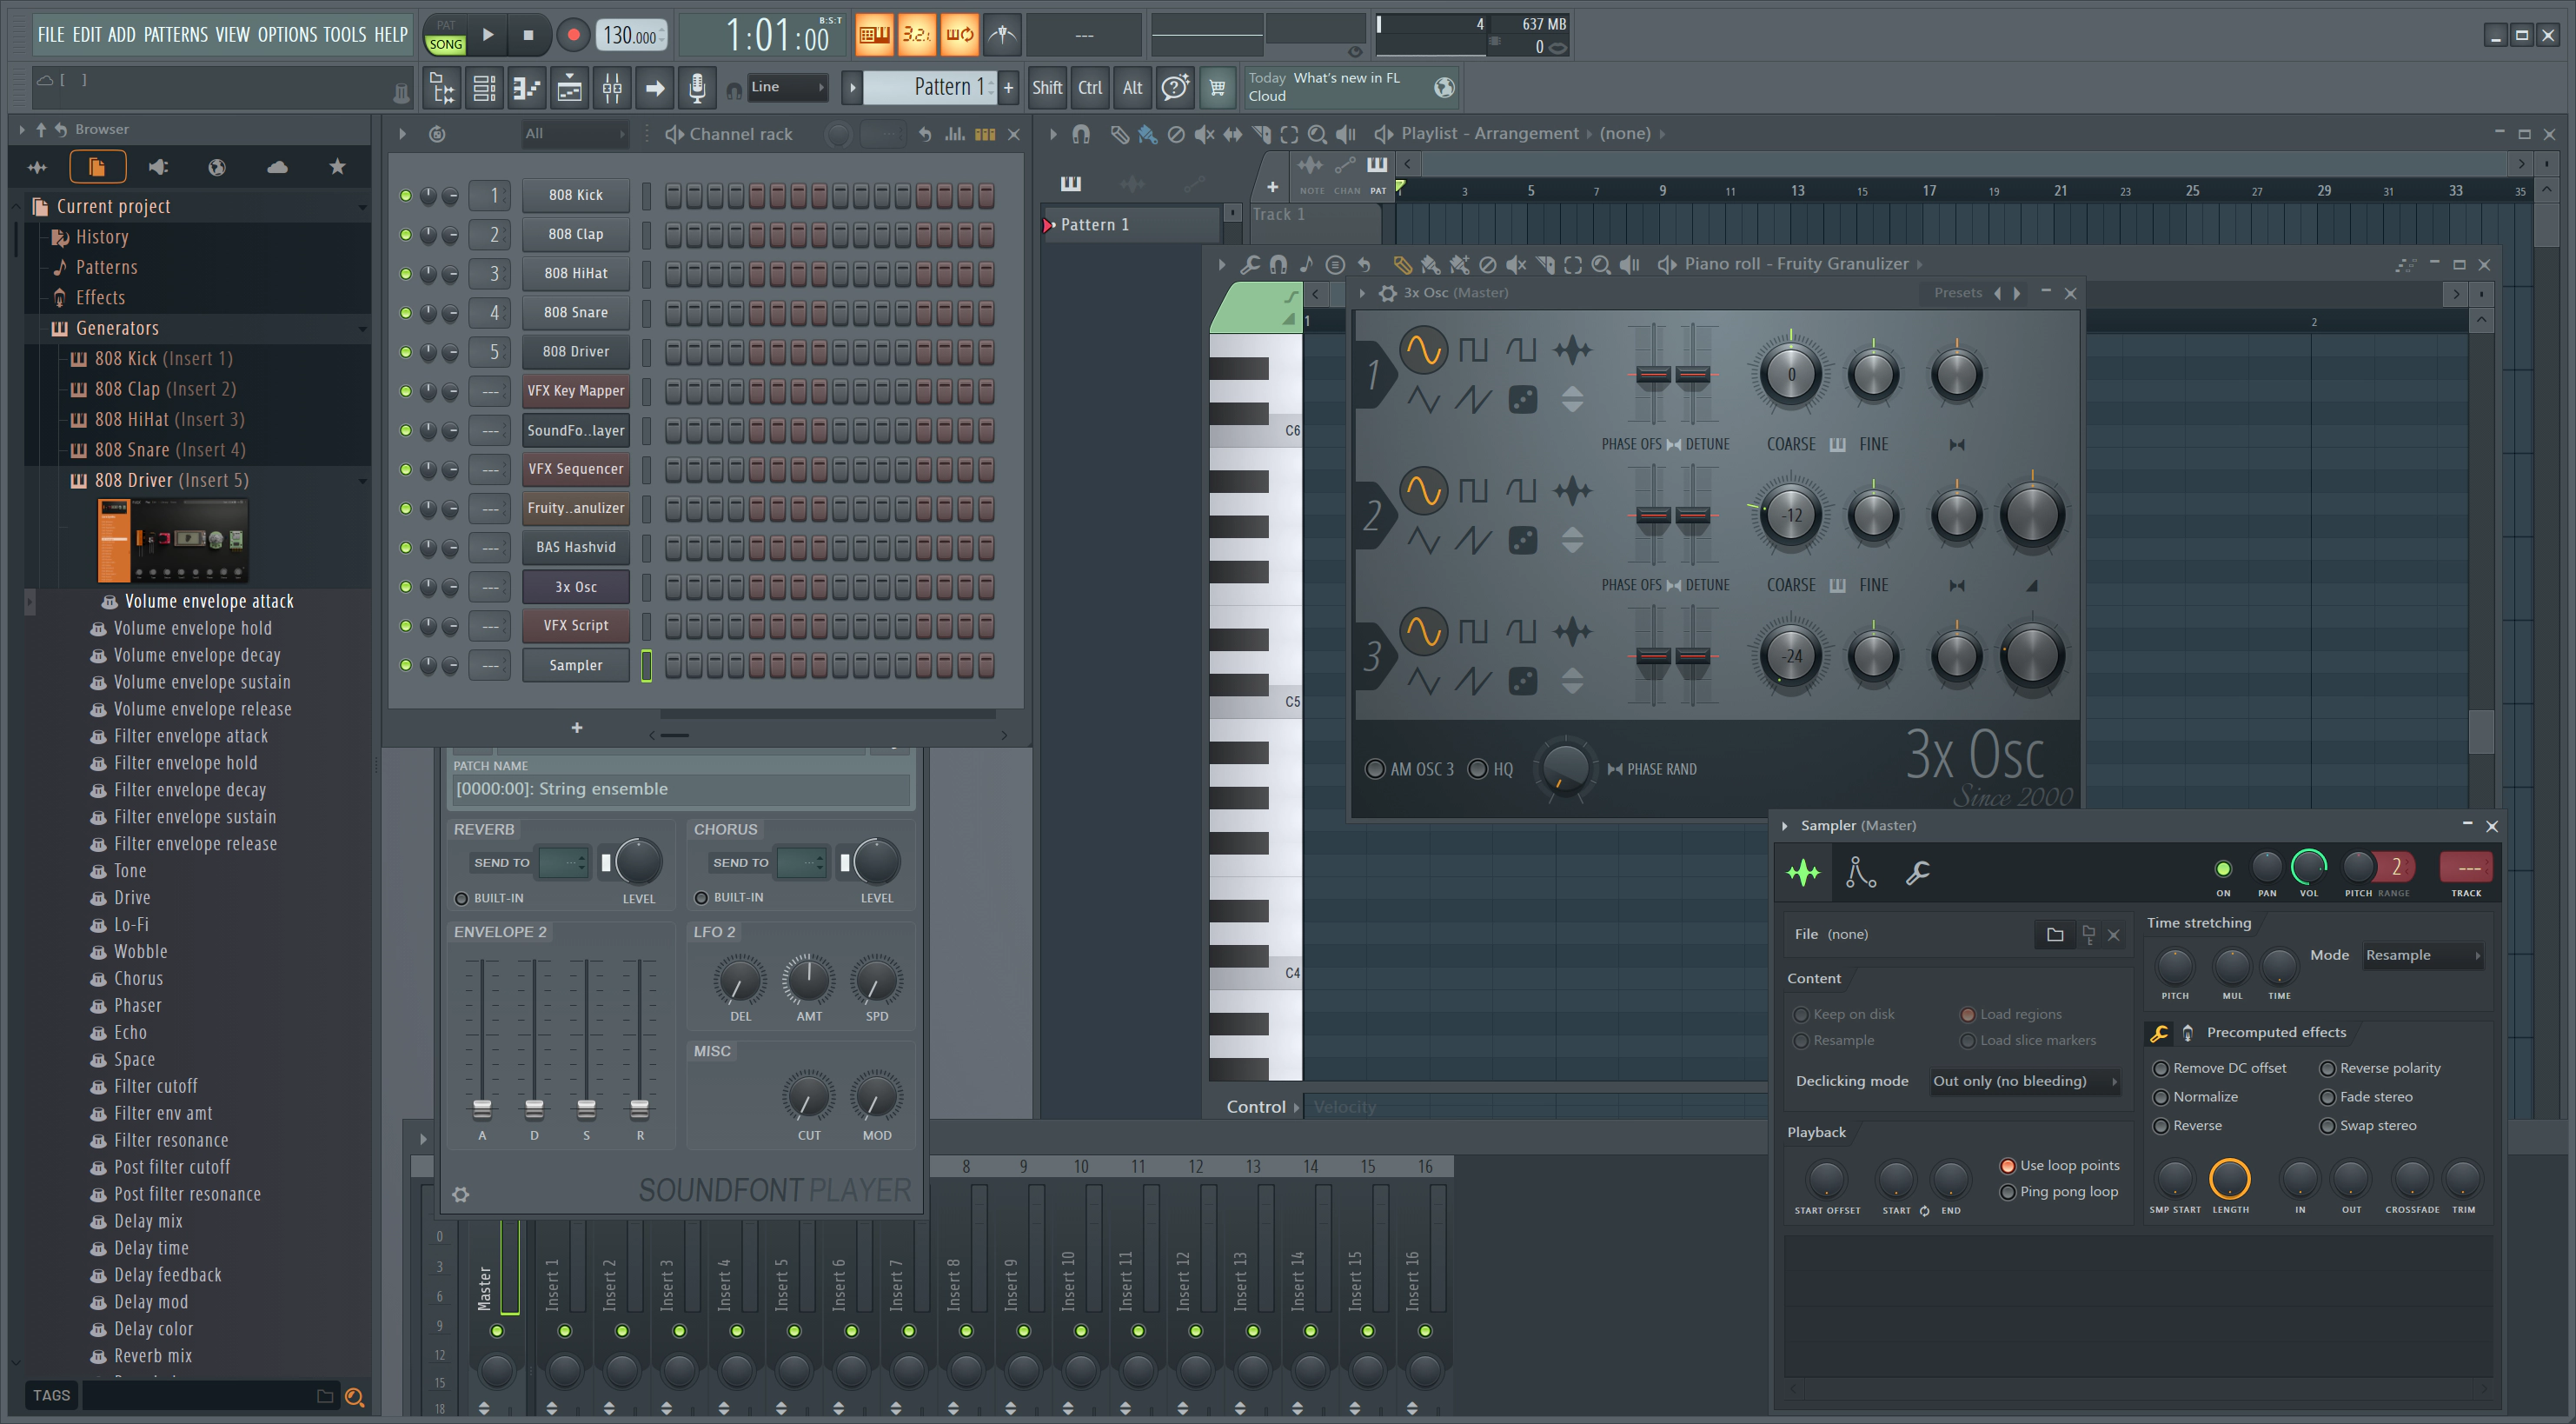Toggle typing keyboard to piano icon

click(x=874, y=35)
